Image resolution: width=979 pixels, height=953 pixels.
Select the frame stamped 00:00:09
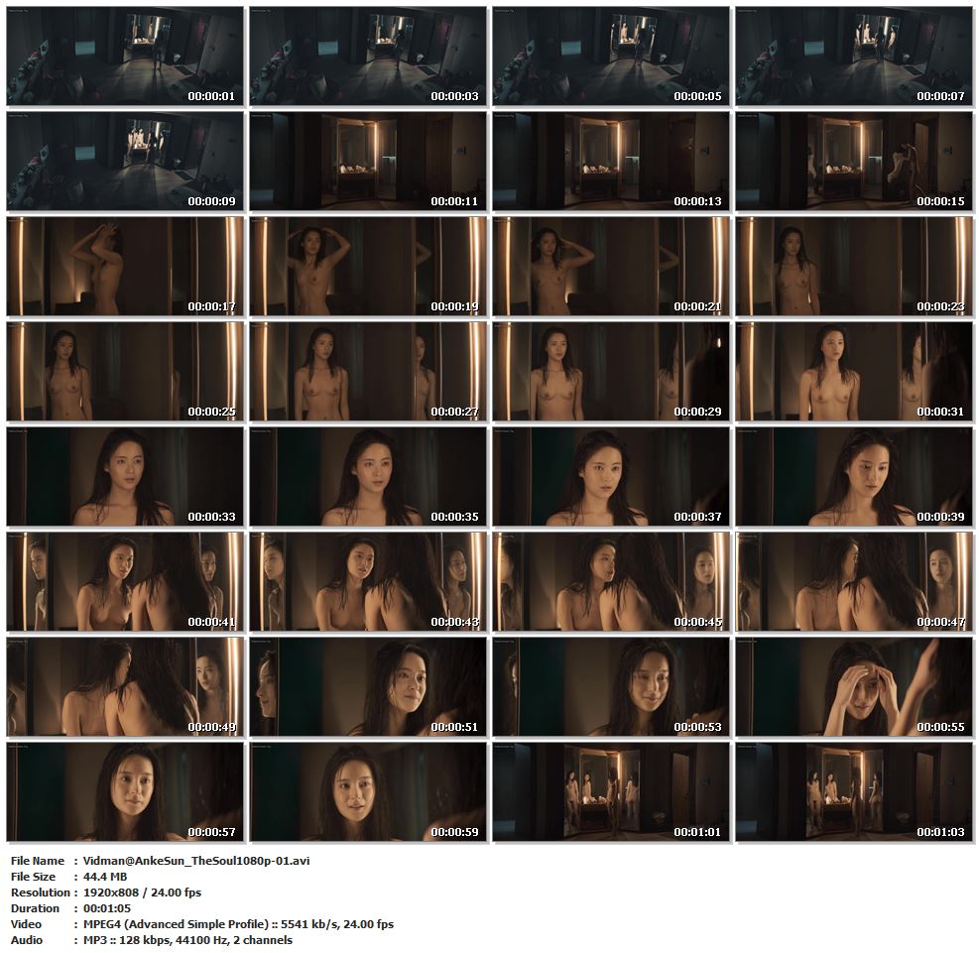125,161
